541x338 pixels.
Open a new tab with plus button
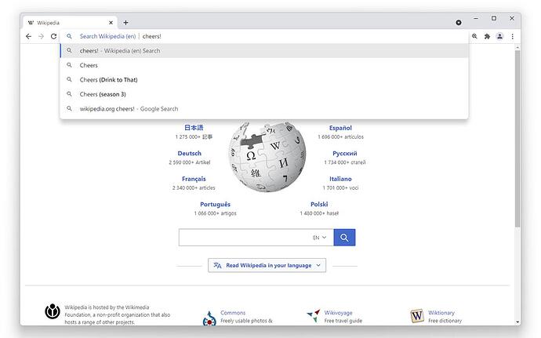(125, 23)
